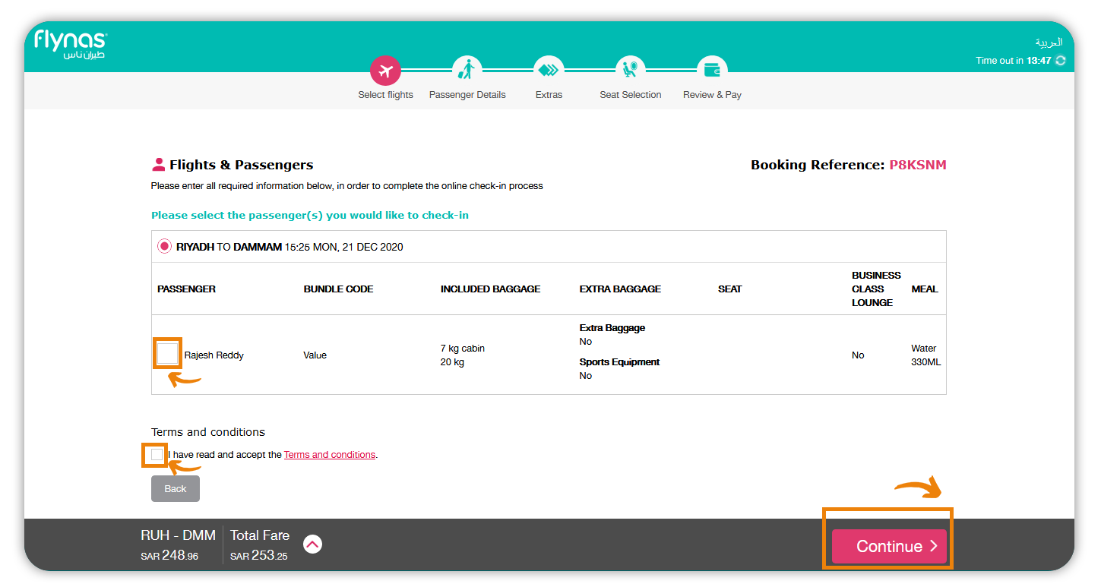Image resolution: width=1101 pixels, height=587 pixels.
Task: Check the checkbox next to Rajesh Reddy
Action: 166,352
